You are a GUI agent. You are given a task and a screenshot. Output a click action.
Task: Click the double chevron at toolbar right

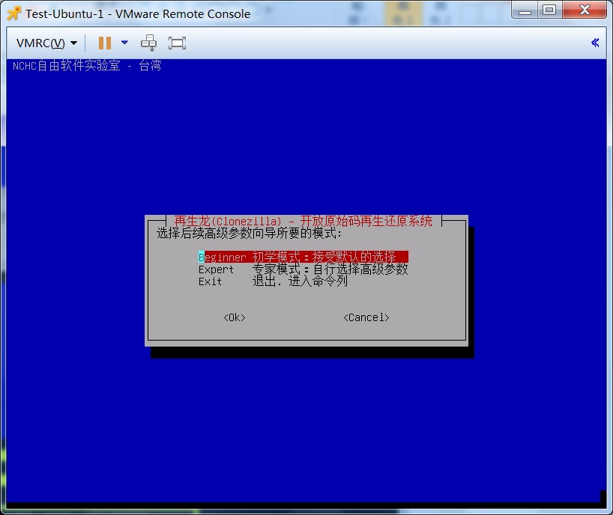[595, 43]
